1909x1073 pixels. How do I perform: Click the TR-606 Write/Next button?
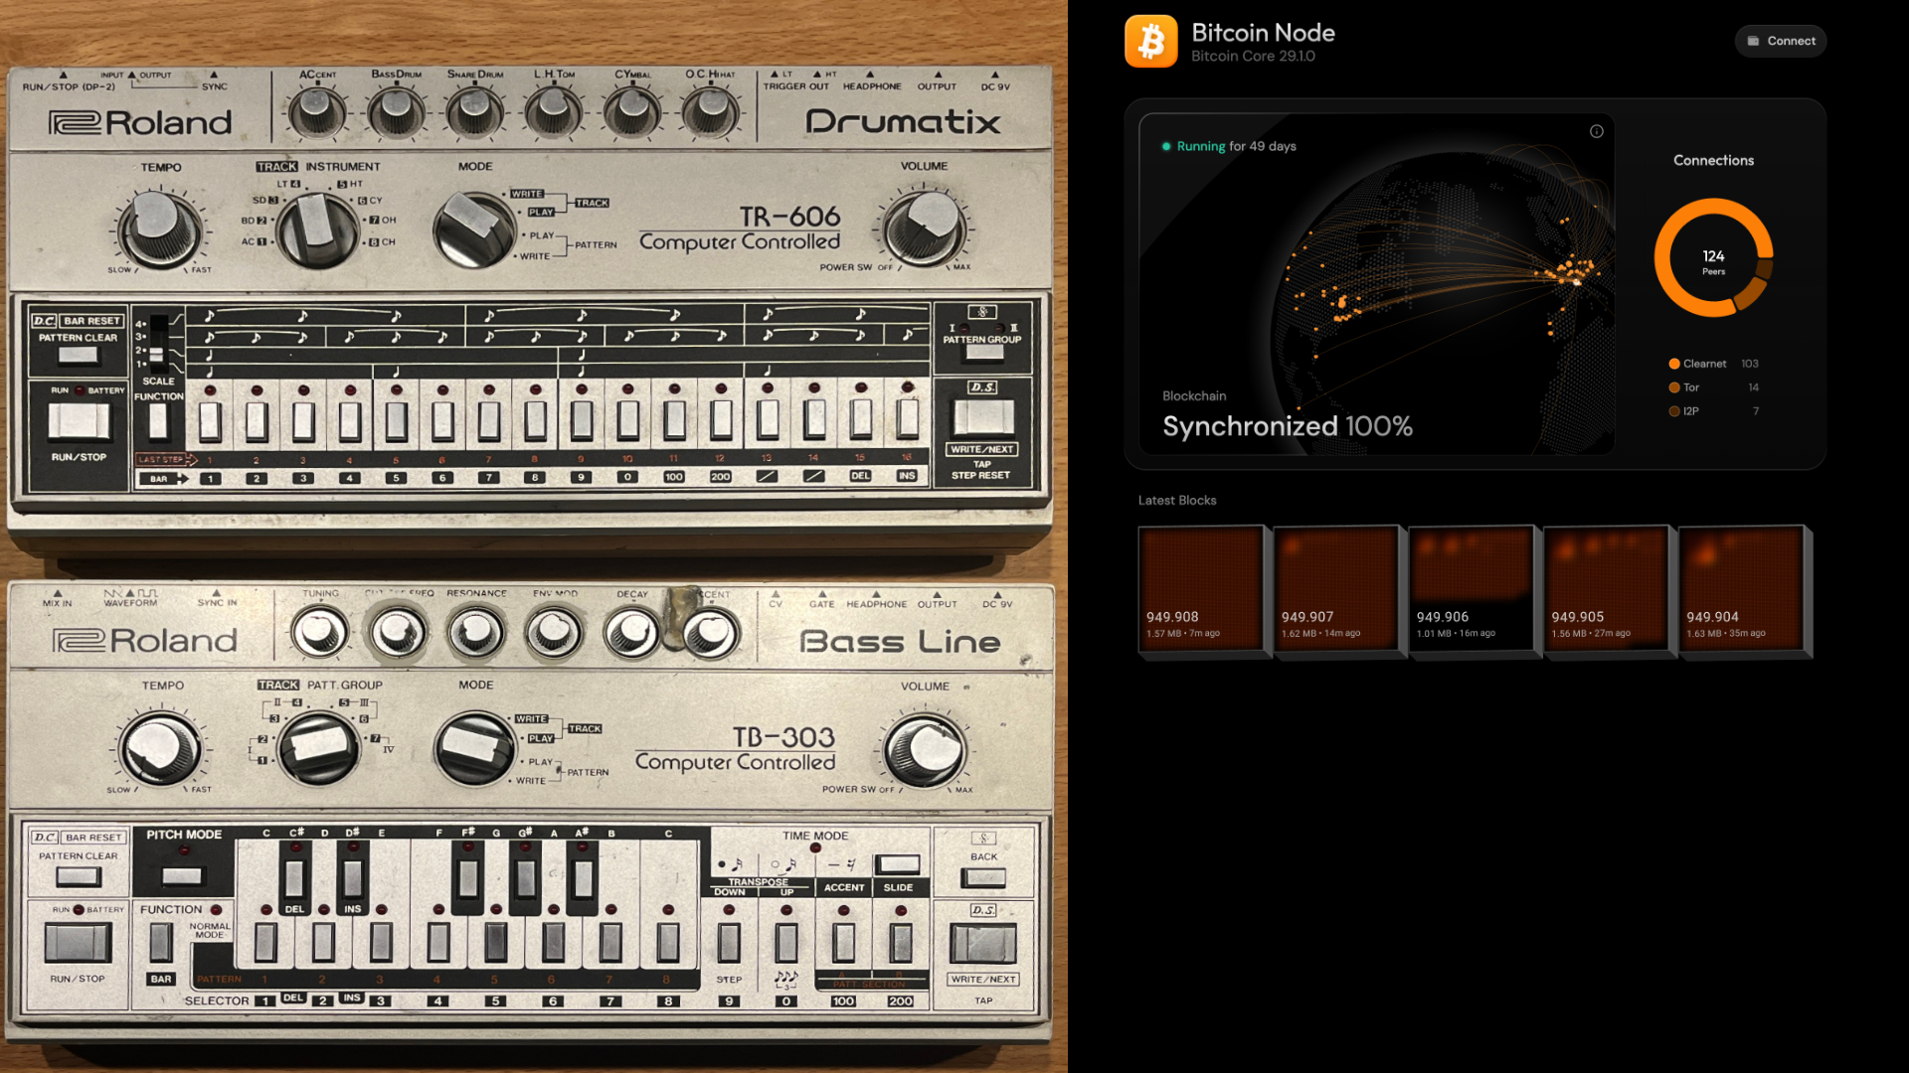[983, 416]
